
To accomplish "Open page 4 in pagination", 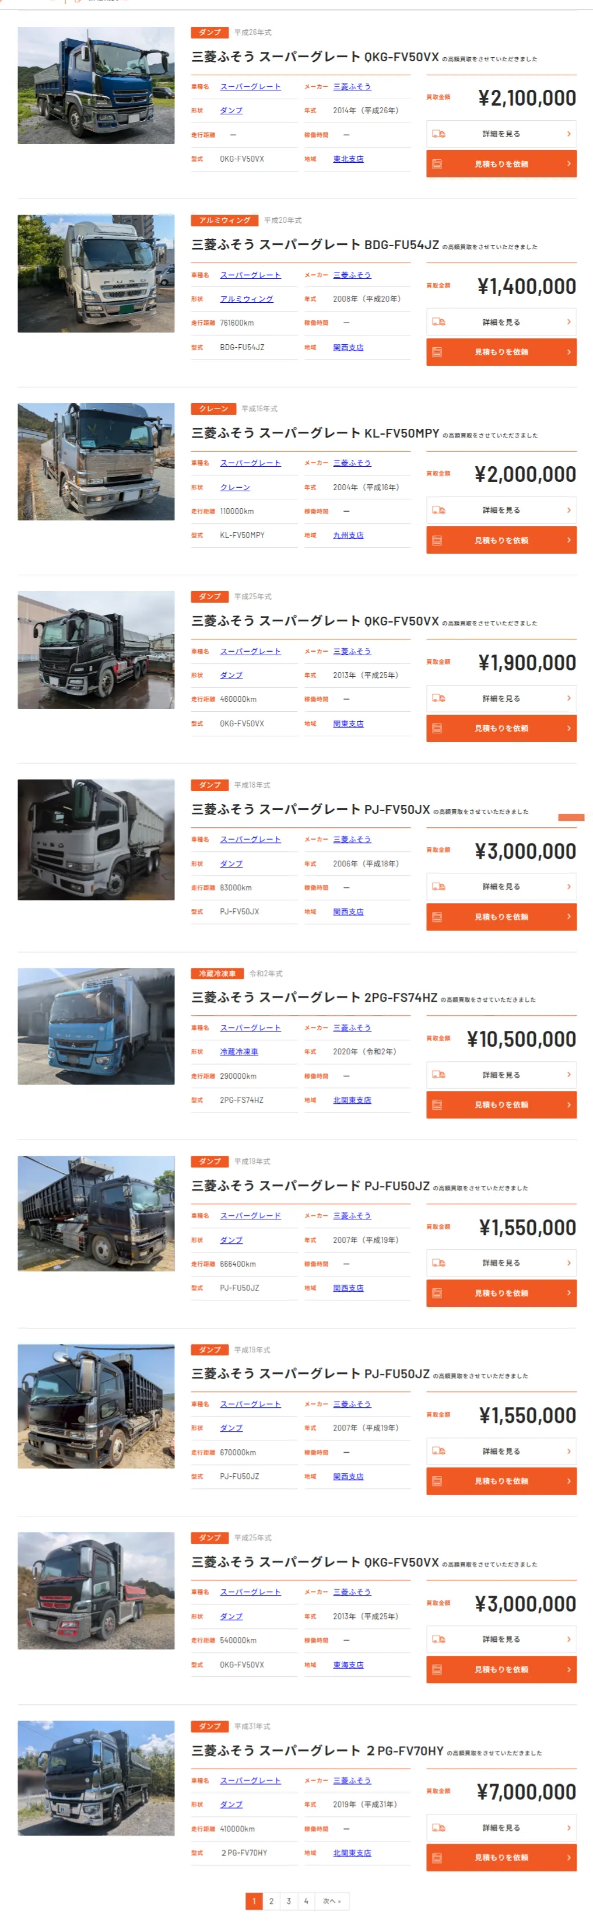I will coord(306,1901).
